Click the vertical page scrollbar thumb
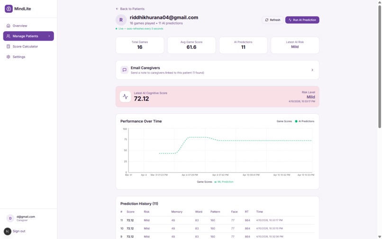 (380, 66)
